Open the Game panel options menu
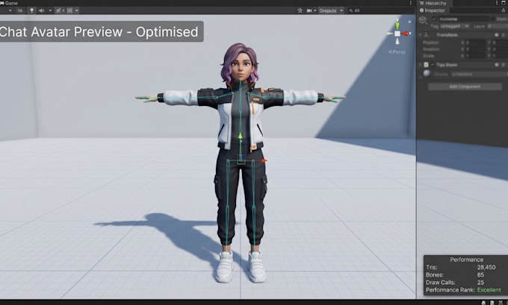Viewport: 508px width, 305px height. [410, 3]
